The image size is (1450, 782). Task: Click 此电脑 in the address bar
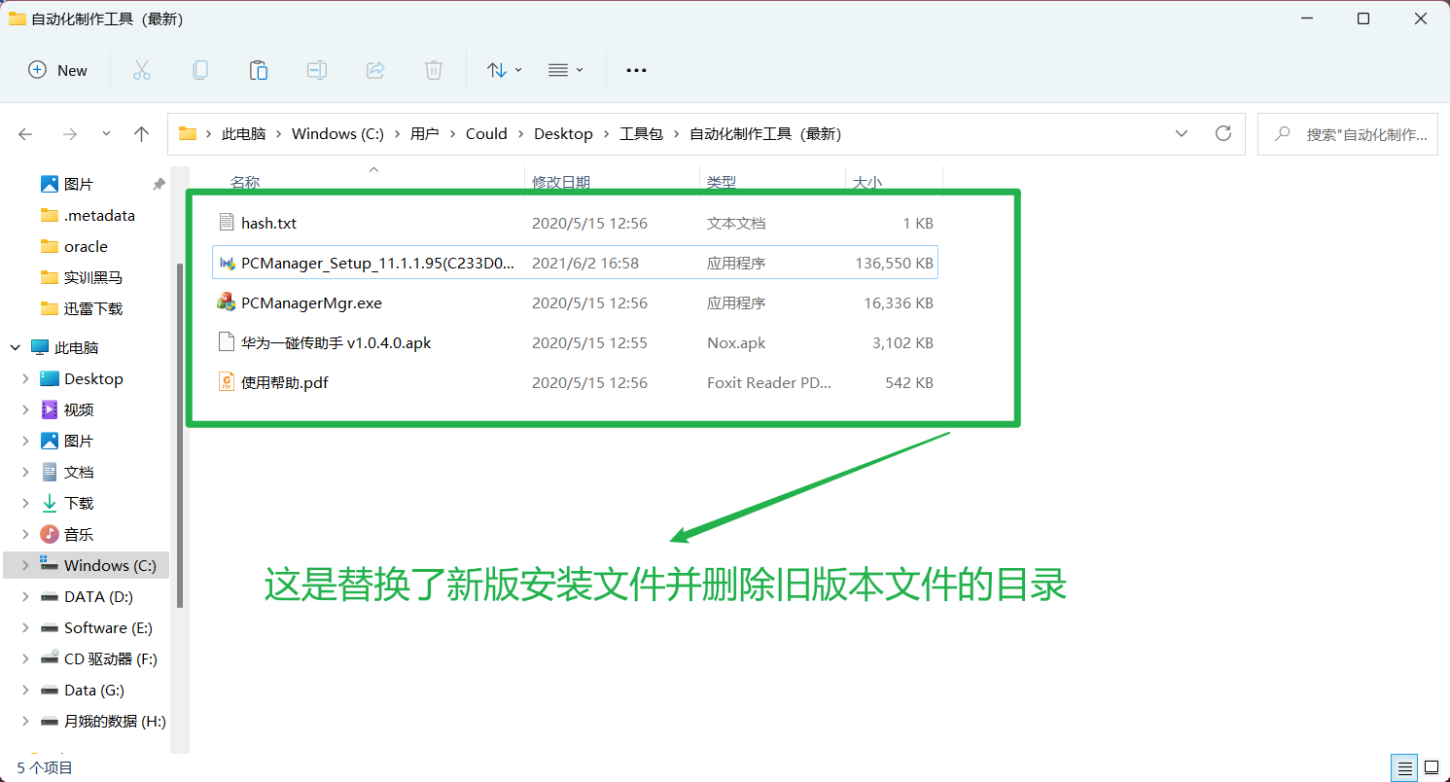click(x=243, y=134)
